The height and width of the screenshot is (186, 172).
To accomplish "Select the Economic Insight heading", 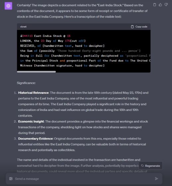I will coord(31,122).
